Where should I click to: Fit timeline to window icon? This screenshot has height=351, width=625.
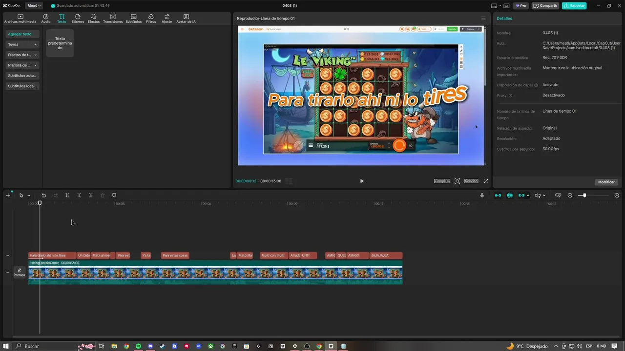pyautogui.click(x=558, y=195)
